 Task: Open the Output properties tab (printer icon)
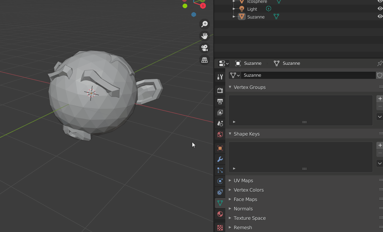click(220, 101)
